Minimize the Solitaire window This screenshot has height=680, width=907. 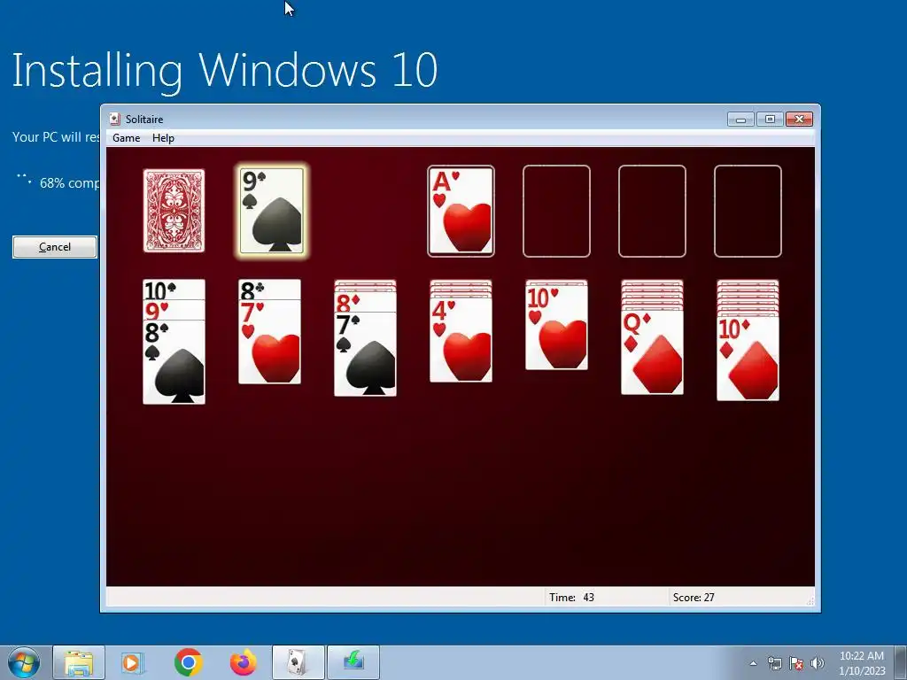point(740,120)
